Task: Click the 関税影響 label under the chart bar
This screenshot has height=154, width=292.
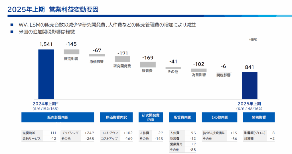Action: click(224, 75)
